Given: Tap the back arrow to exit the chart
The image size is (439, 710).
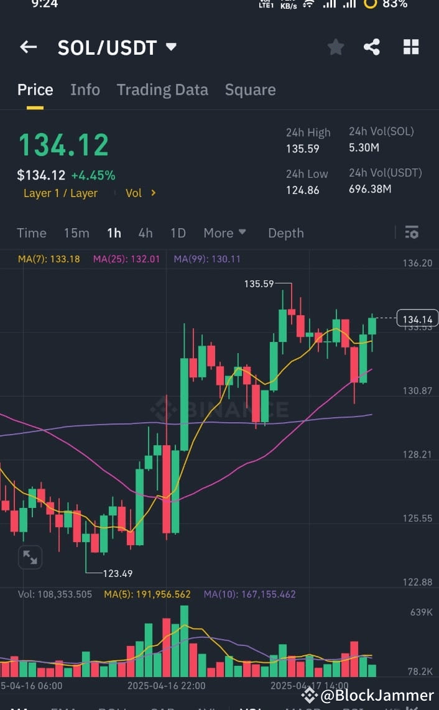Looking at the screenshot, I should pyautogui.click(x=28, y=47).
